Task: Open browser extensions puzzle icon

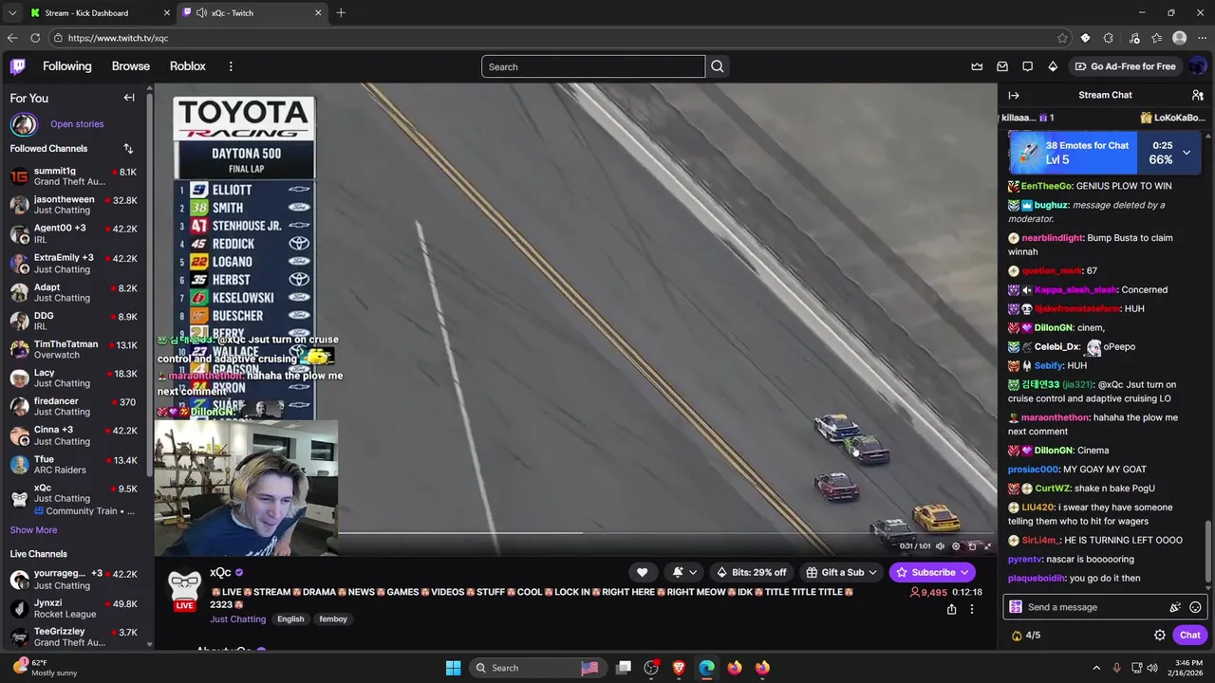Action: pos(1109,38)
